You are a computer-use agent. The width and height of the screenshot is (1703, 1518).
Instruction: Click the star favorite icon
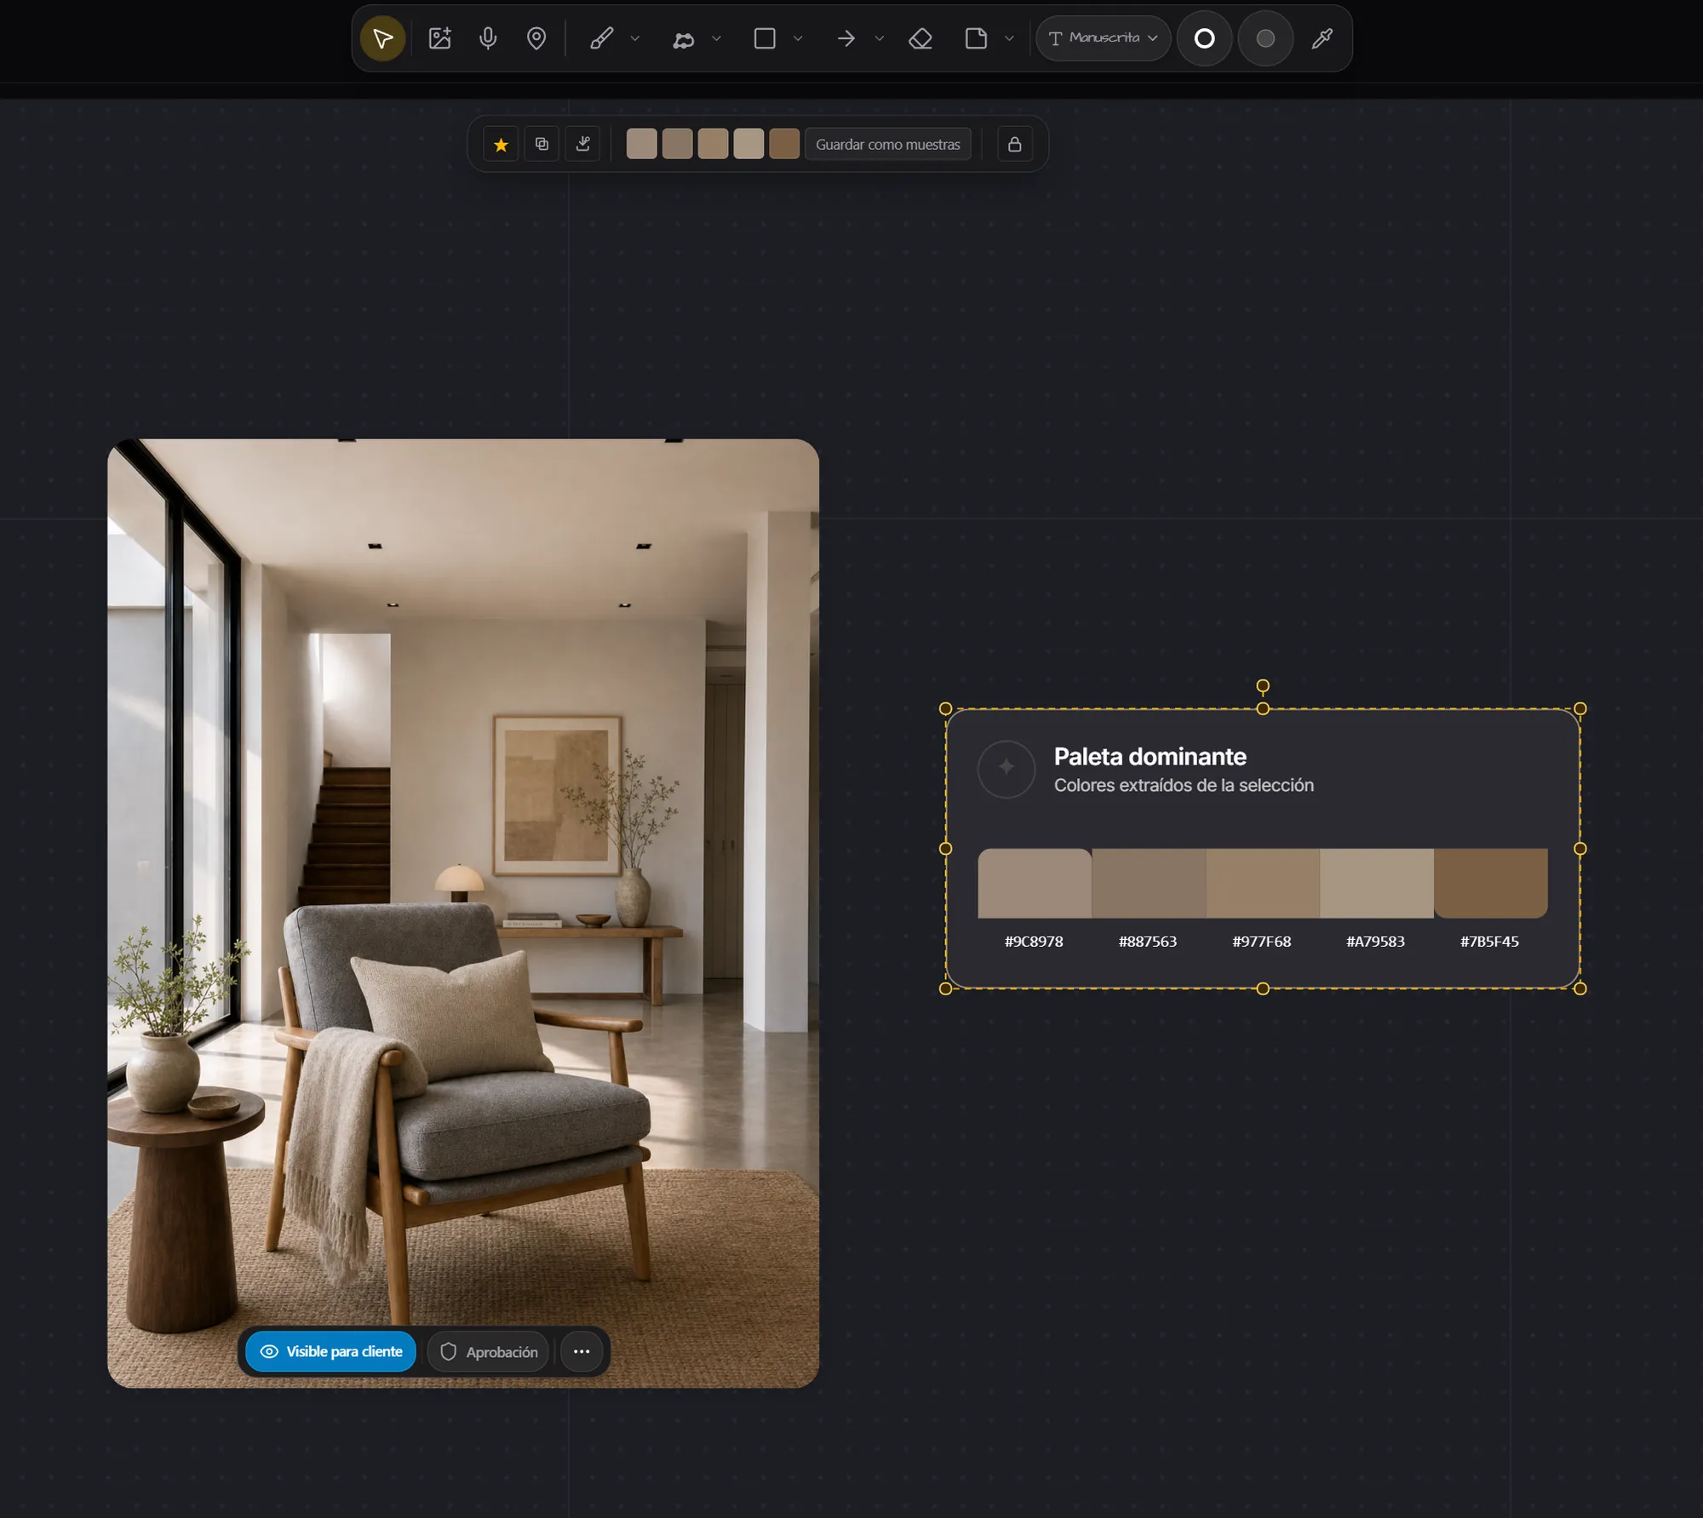501,145
